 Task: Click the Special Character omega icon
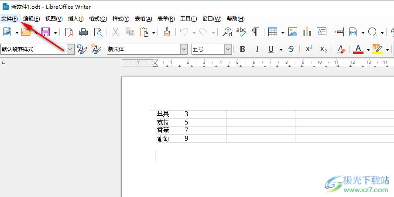[x=372, y=32]
